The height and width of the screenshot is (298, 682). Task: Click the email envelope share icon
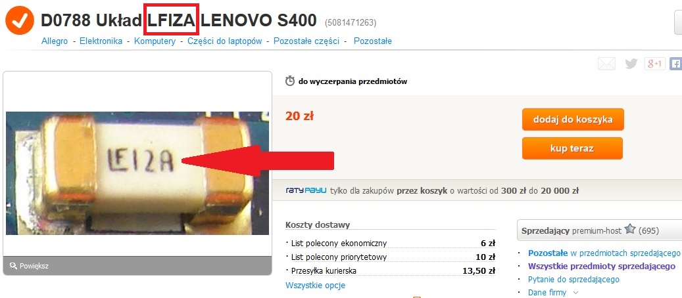point(607,64)
